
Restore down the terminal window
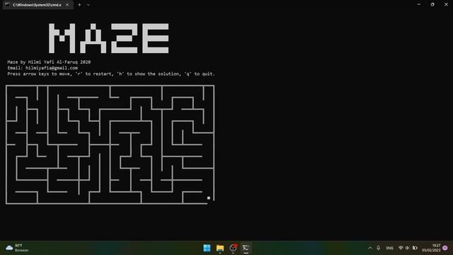click(x=432, y=4)
